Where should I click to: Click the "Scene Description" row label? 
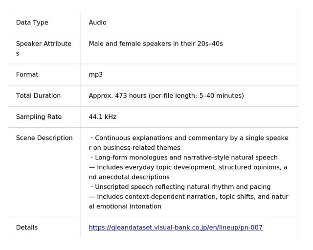click(x=44, y=138)
